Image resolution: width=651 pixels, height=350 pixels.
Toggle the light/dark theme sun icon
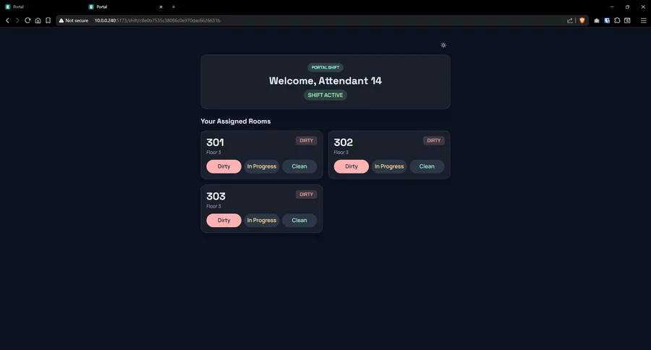[x=443, y=45]
